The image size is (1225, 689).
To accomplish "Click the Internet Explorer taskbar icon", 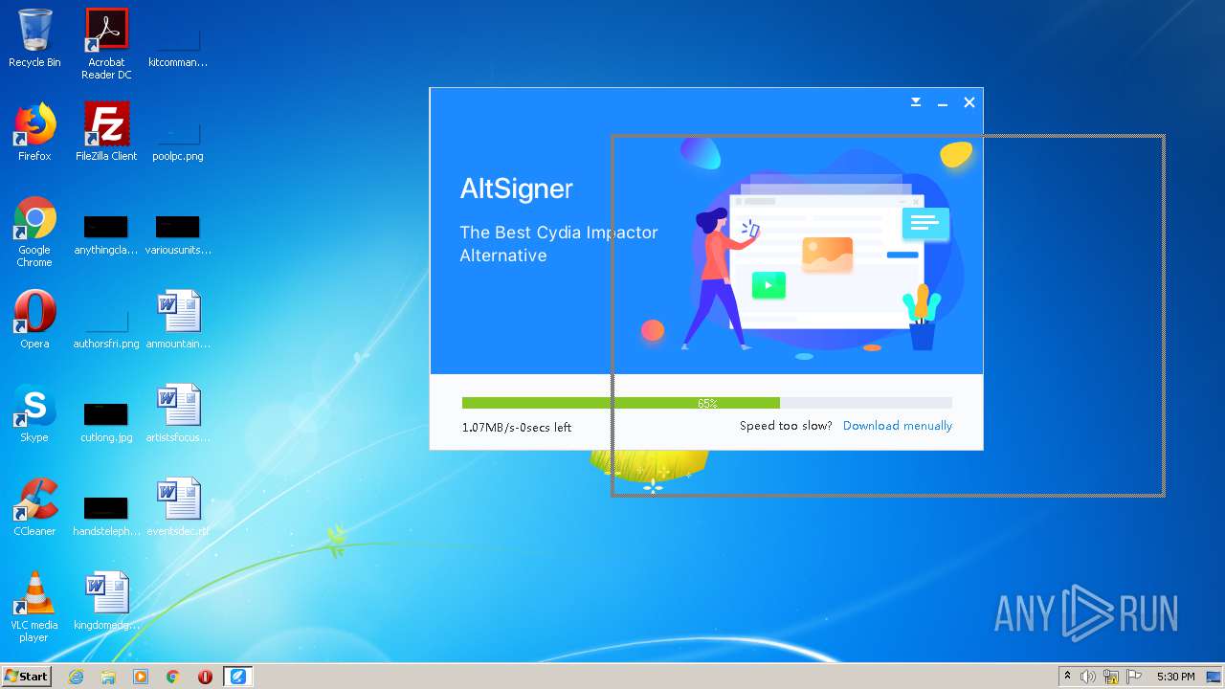I will click(76, 677).
